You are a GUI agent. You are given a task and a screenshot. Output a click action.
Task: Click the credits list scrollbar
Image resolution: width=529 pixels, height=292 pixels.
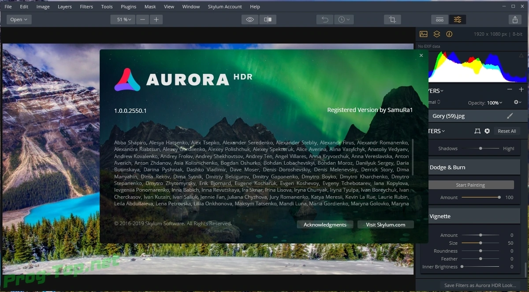413,156
